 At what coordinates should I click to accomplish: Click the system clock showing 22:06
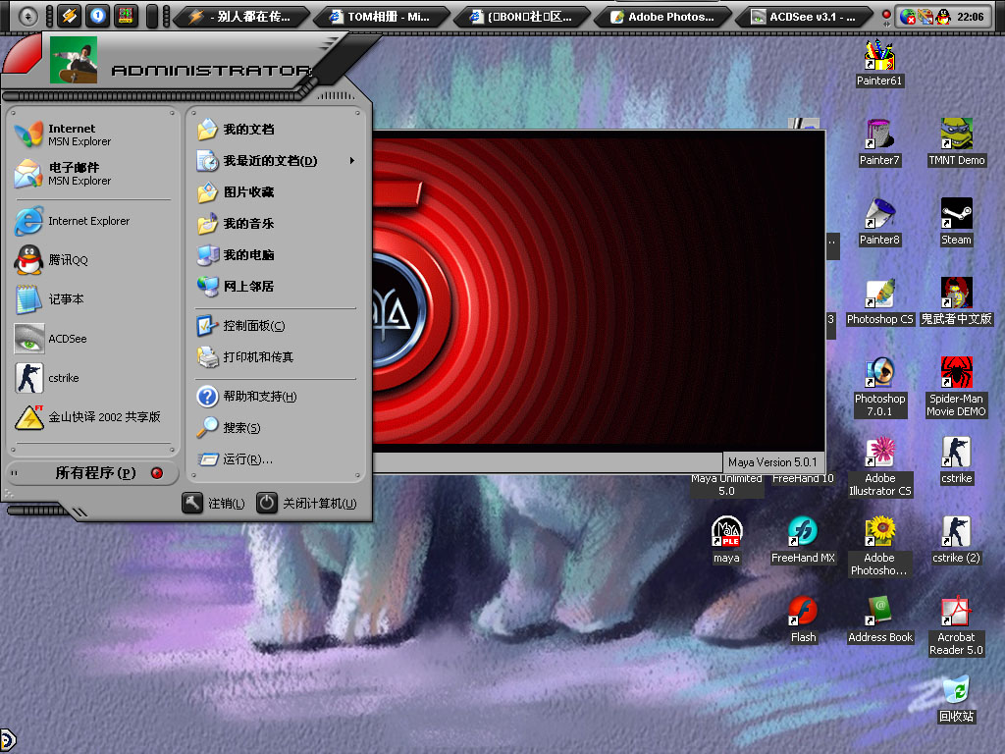pyautogui.click(x=971, y=17)
